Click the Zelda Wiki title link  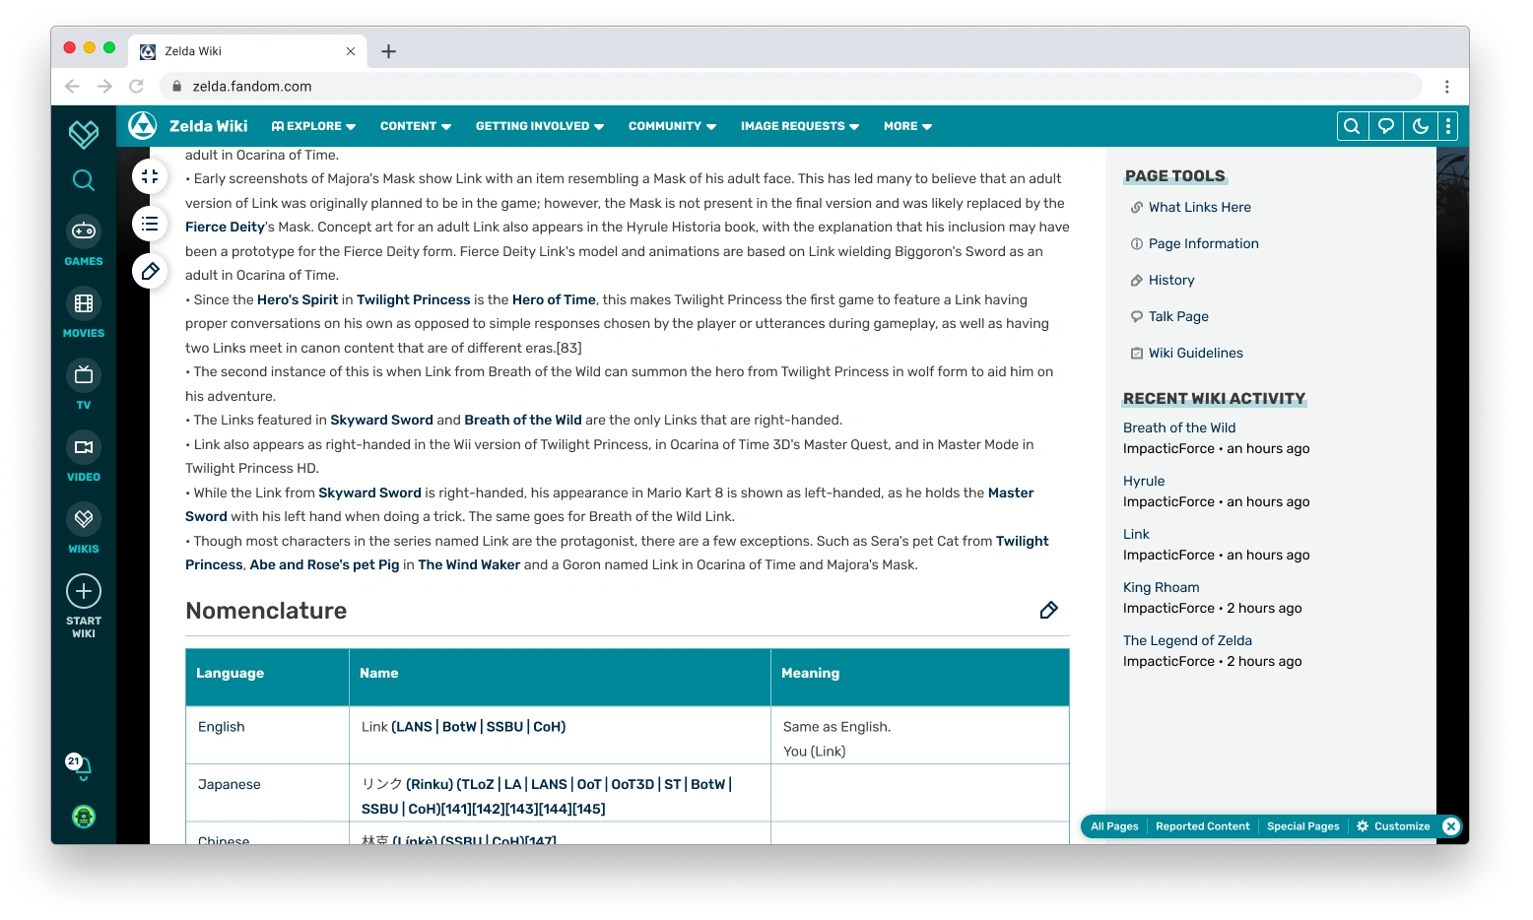[x=209, y=126]
